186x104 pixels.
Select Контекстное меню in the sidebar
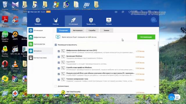point(40,58)
